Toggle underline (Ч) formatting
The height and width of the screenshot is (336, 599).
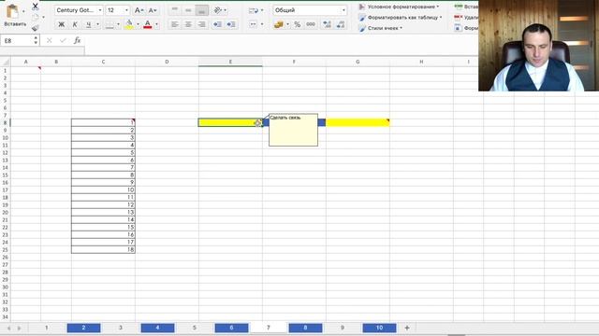[x=89, y=24]
